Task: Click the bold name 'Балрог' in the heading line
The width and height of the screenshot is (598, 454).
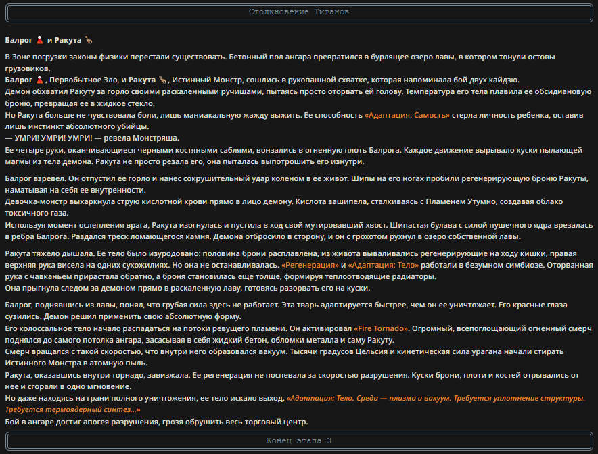Action: click(x=19, y=40)
